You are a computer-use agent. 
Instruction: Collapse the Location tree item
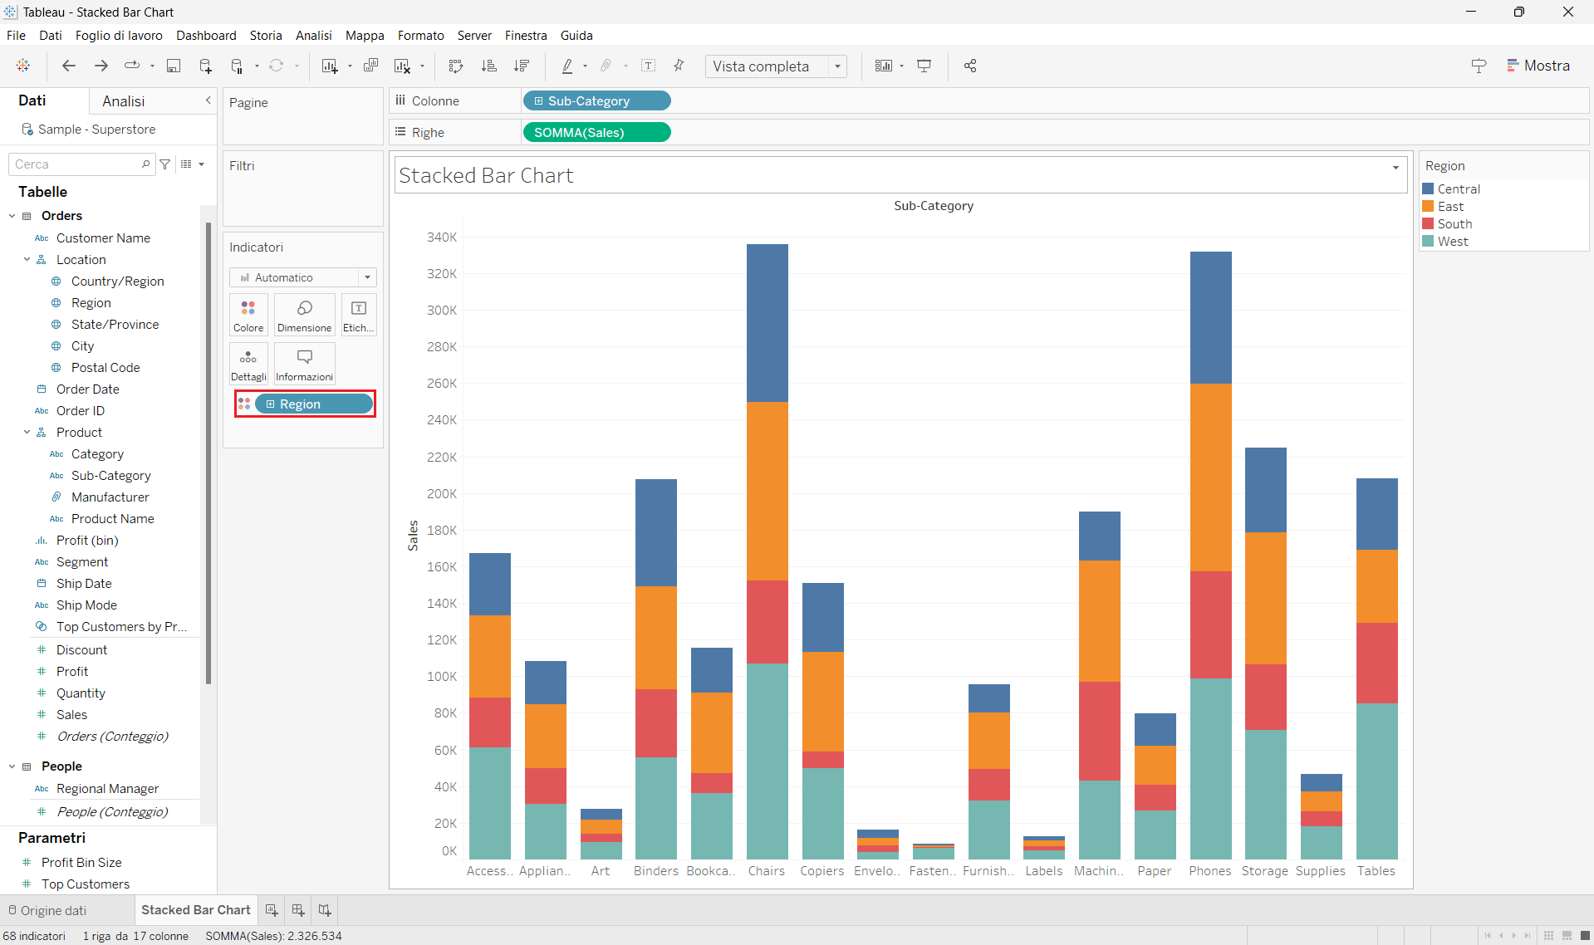(x=27, y=259)
